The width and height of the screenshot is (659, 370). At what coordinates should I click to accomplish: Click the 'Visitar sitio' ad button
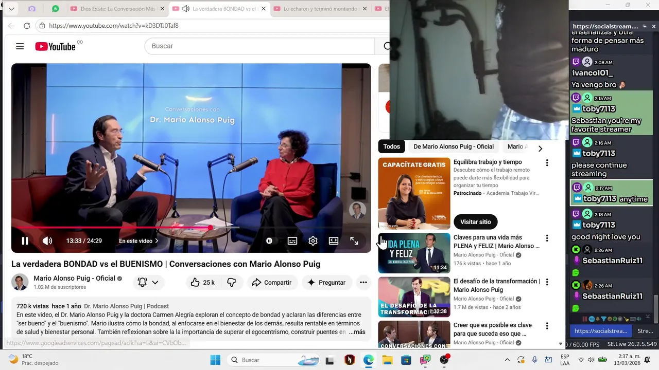[x=475, y=222]
